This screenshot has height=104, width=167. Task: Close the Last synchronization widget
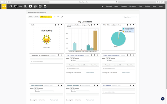click(x=97, y=25)
